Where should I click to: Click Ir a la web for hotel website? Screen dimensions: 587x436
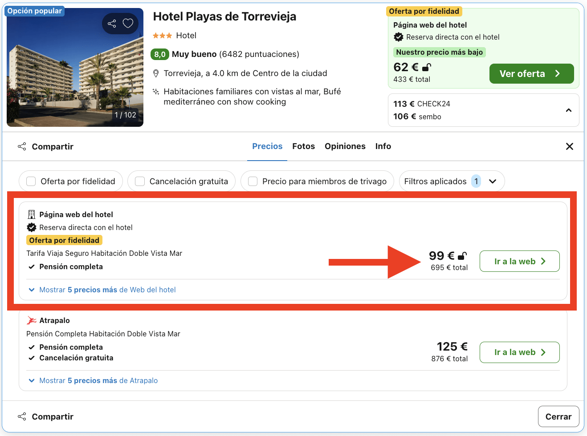[519, 261]
